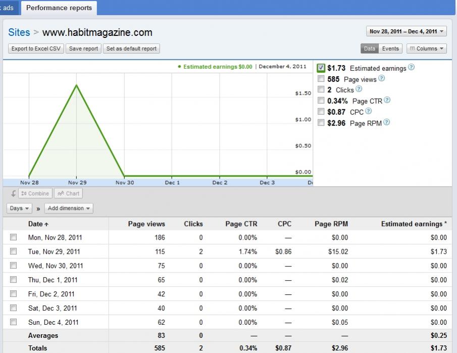Viewport: 457px width, 353px height.
Task: Click the Combine button
Action: 35,193
